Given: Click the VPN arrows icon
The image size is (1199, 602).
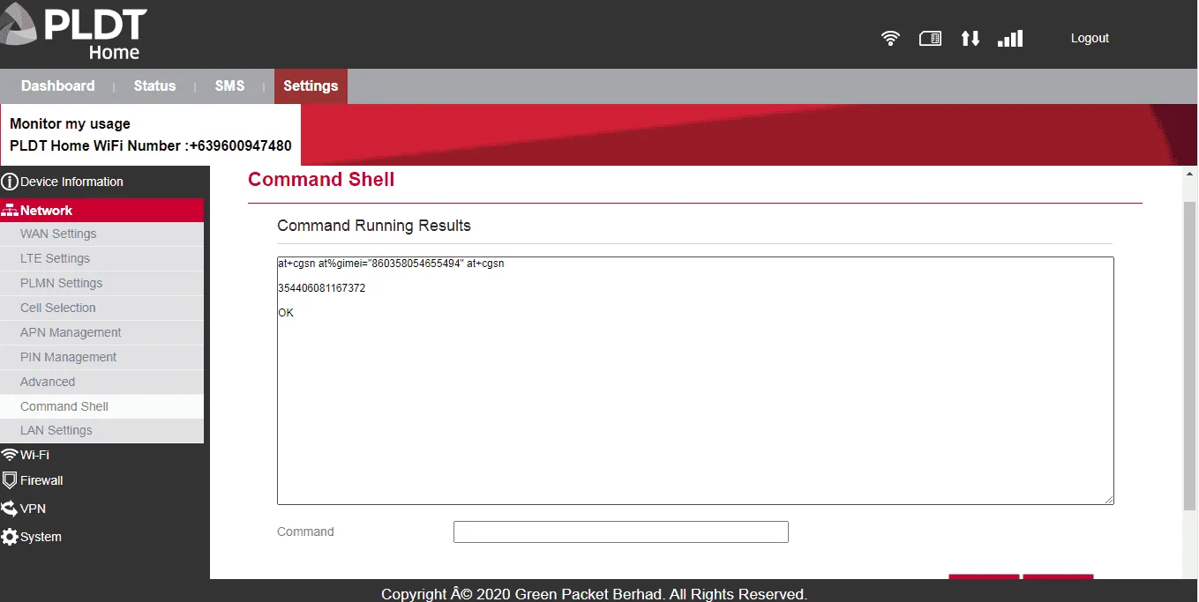Looking at the screenshot, I should coord(10,509).
